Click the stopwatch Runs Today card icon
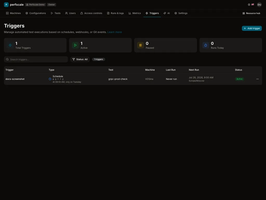266x200 pixels. click(206, 45)
